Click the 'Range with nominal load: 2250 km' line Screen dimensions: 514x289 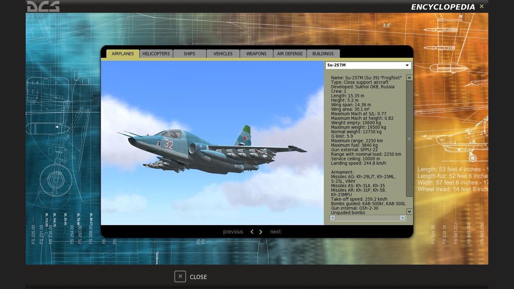tap(366, 154)
